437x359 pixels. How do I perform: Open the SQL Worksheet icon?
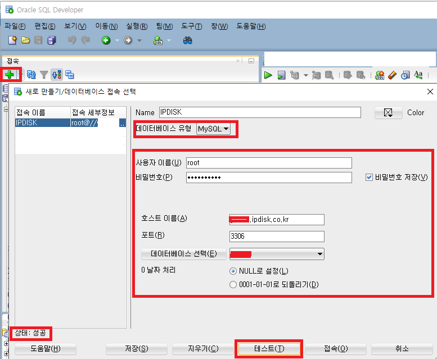click(158, 40)
